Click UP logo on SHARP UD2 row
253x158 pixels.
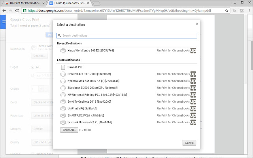coord(193,115)
